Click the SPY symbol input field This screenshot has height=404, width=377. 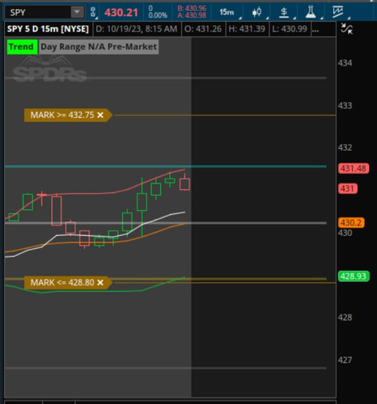click(39, 12)
